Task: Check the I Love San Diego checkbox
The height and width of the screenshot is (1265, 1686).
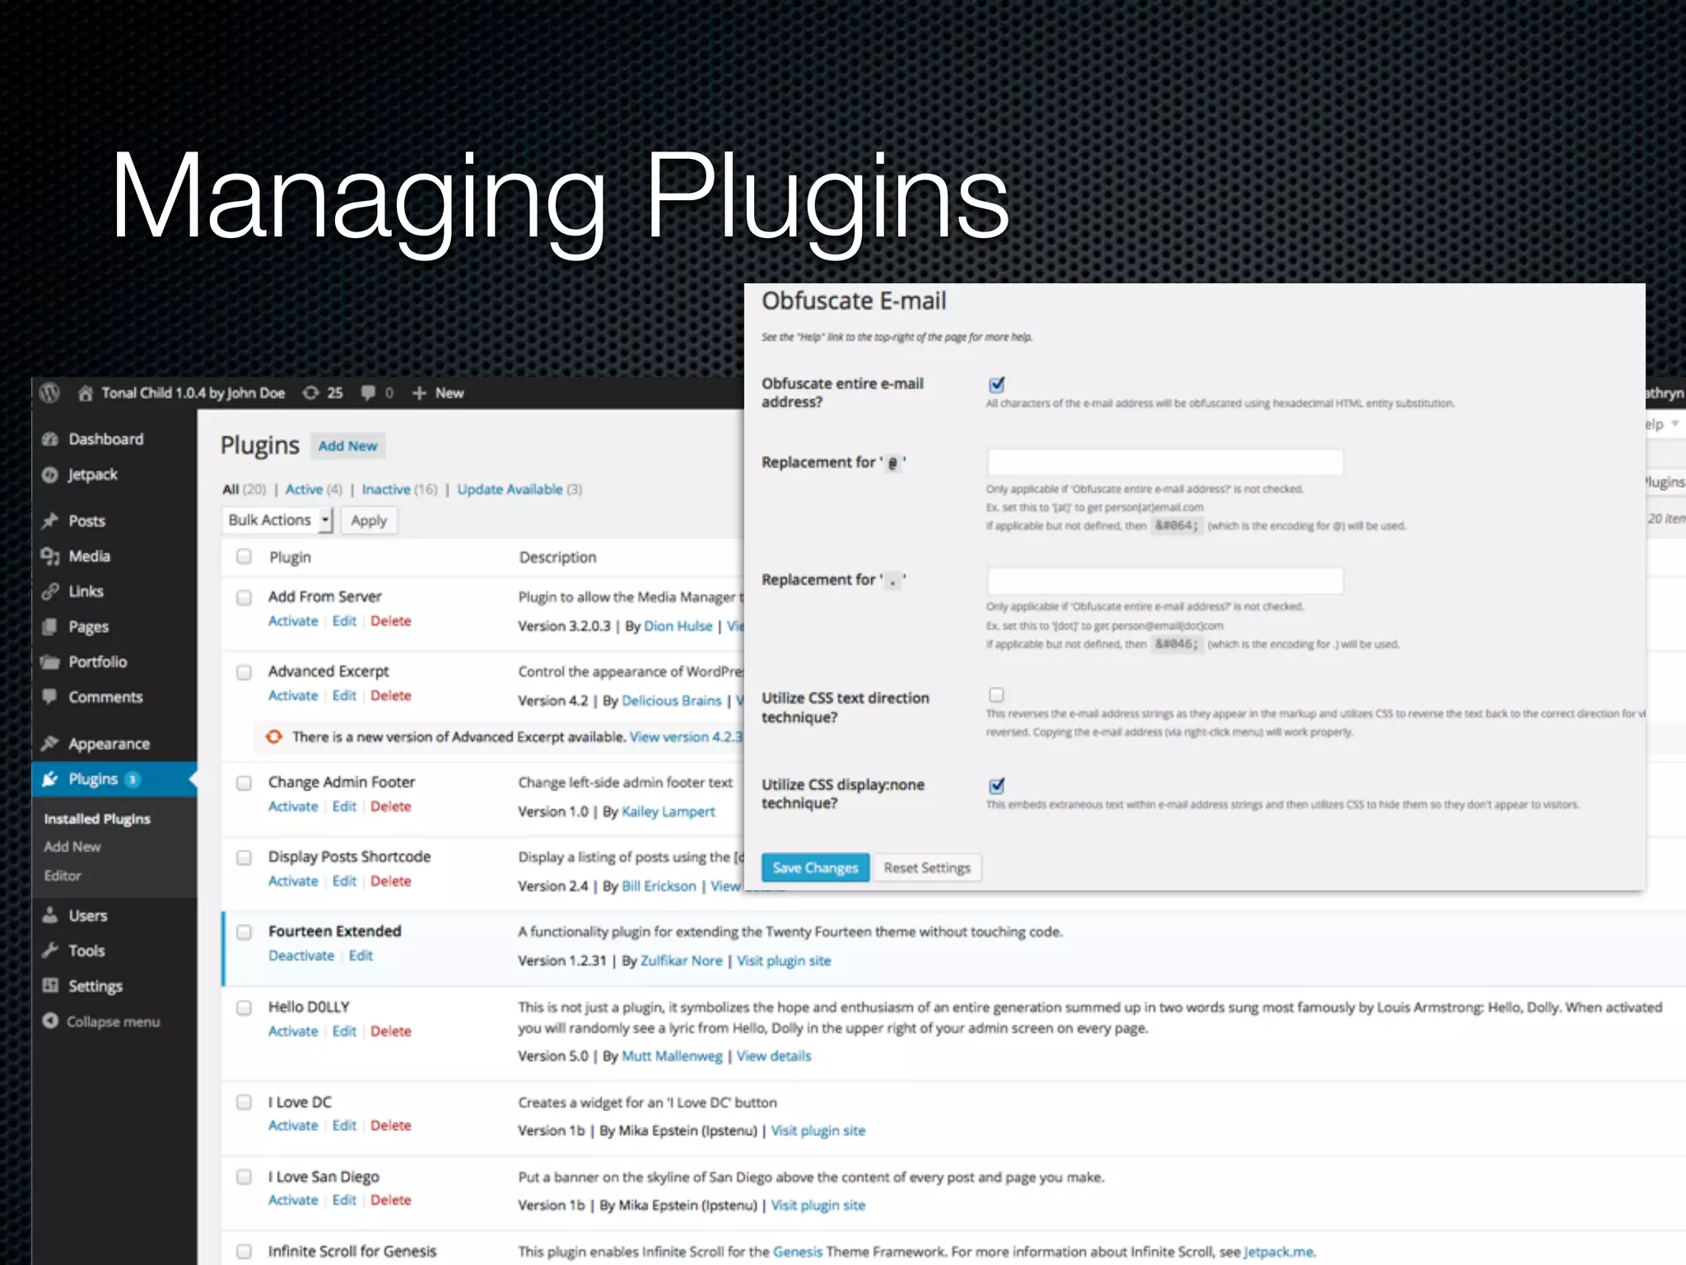Action: [x=244, y=1177]
